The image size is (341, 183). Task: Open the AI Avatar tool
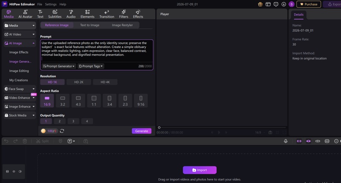[x=25, y=14]
